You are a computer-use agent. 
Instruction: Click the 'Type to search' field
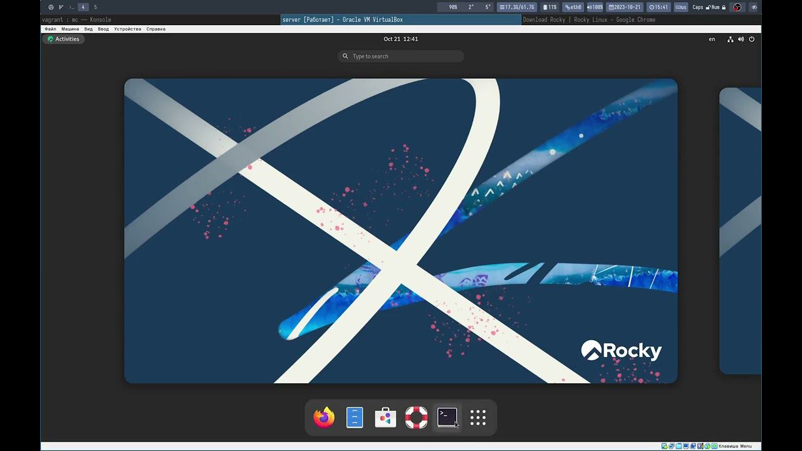point(401,56)
